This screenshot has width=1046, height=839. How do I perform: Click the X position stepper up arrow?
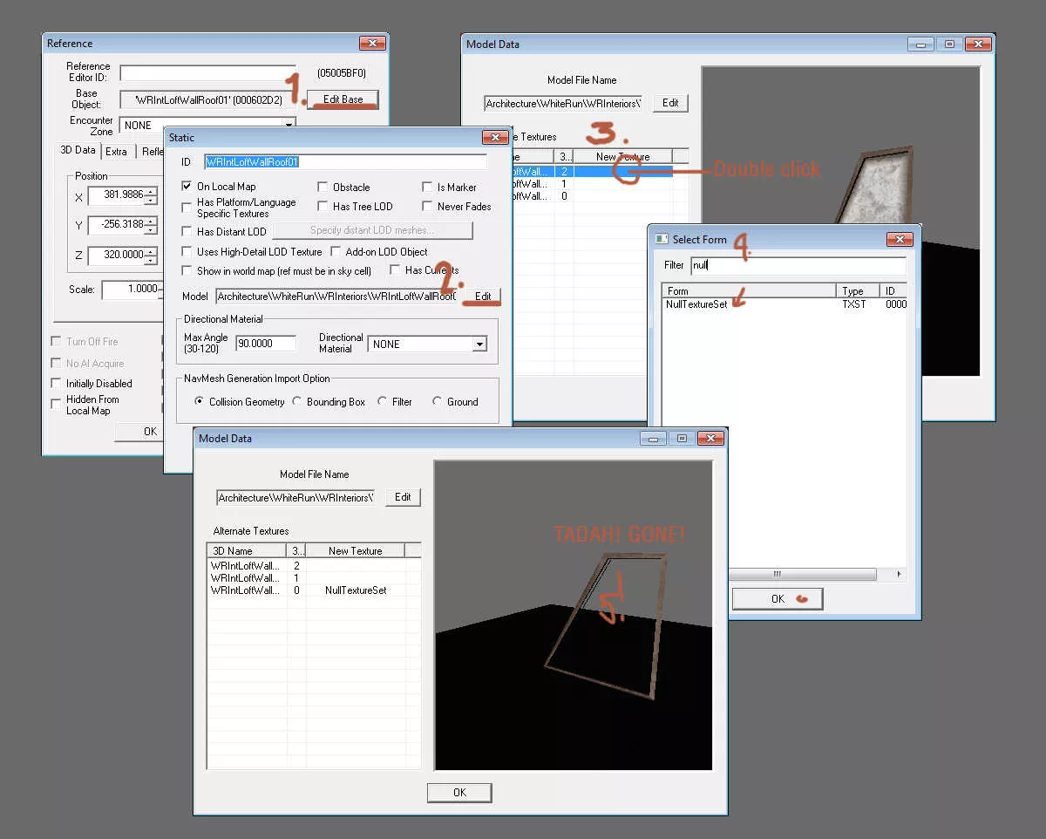coord(150,193)
